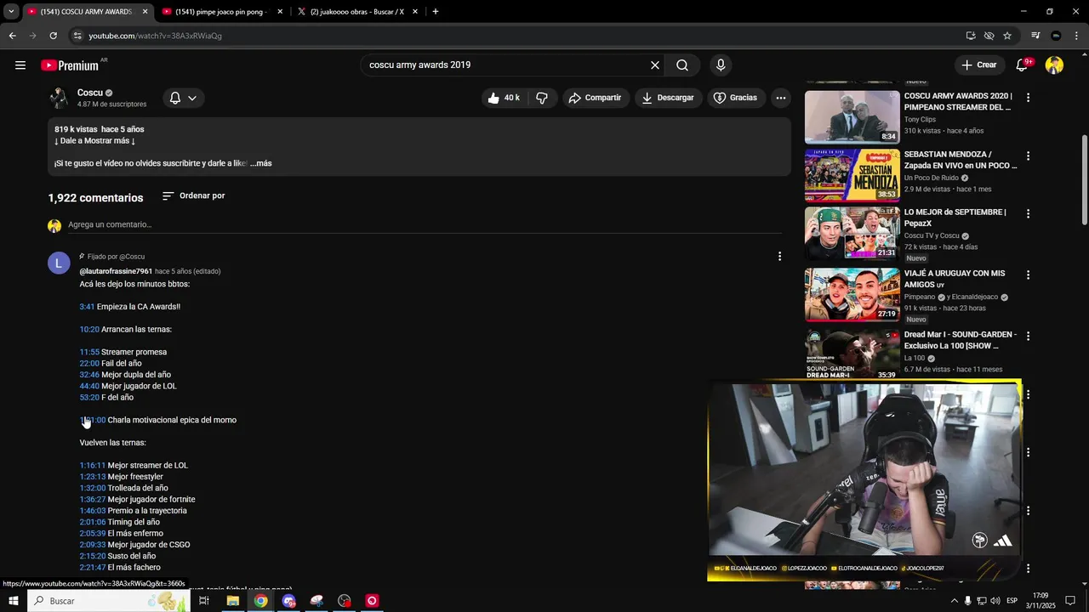This screenshot has width=1089, height=612.
Task: Open options for COSCU ARMY AWARDS 2020 video
Action: click(1028, 98)
